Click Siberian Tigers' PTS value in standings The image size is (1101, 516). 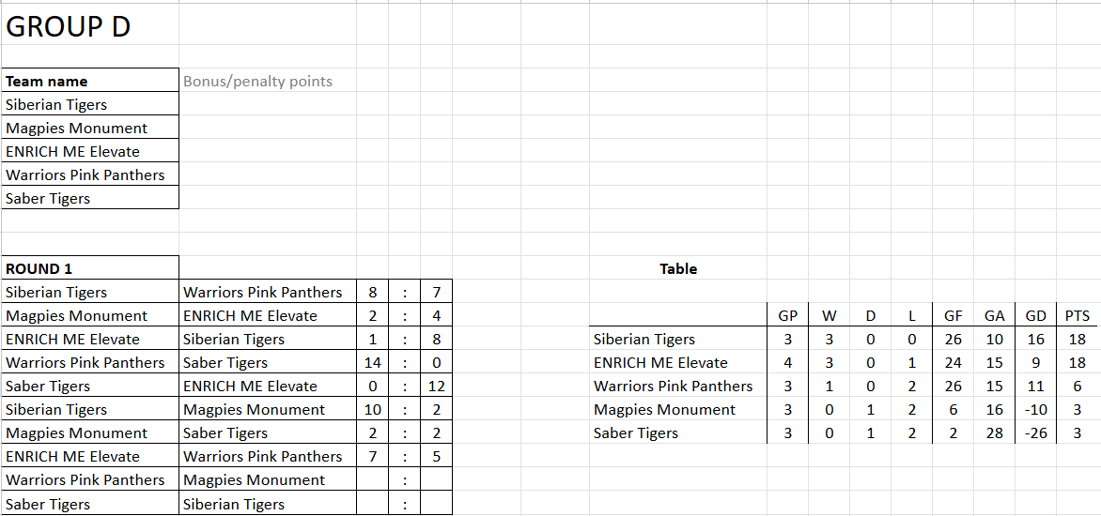[x=1077, y=340]
